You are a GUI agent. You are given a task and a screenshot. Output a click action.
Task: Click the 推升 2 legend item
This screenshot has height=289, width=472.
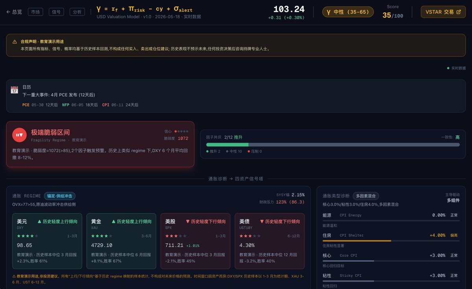point(213,151)
